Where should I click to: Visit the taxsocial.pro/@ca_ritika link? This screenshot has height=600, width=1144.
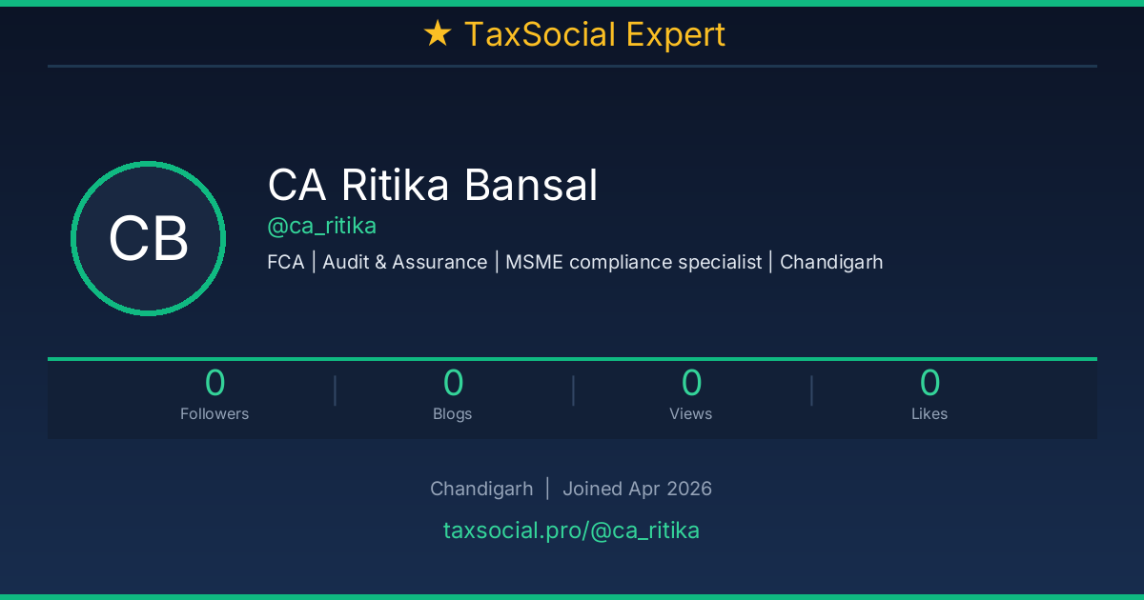(571, 530)
